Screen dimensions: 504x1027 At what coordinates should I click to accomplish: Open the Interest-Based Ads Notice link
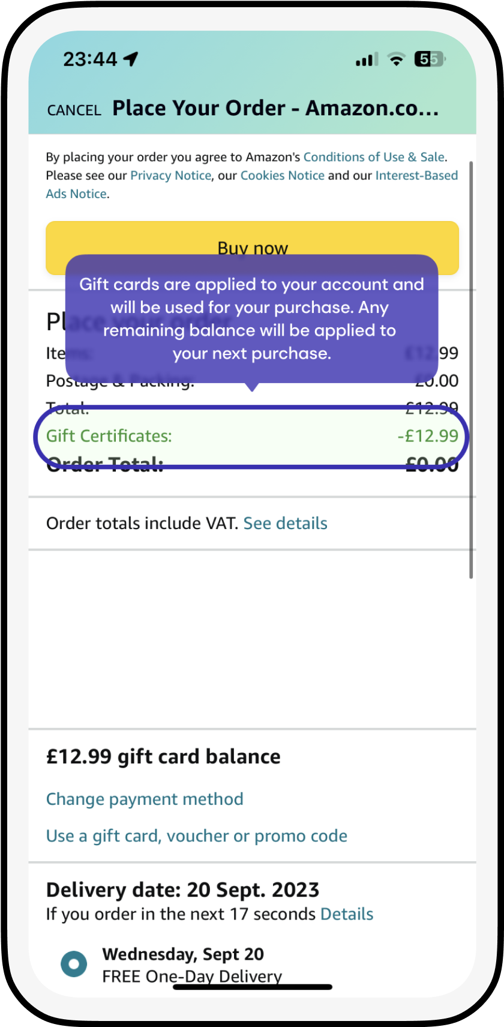click(252, 184)
